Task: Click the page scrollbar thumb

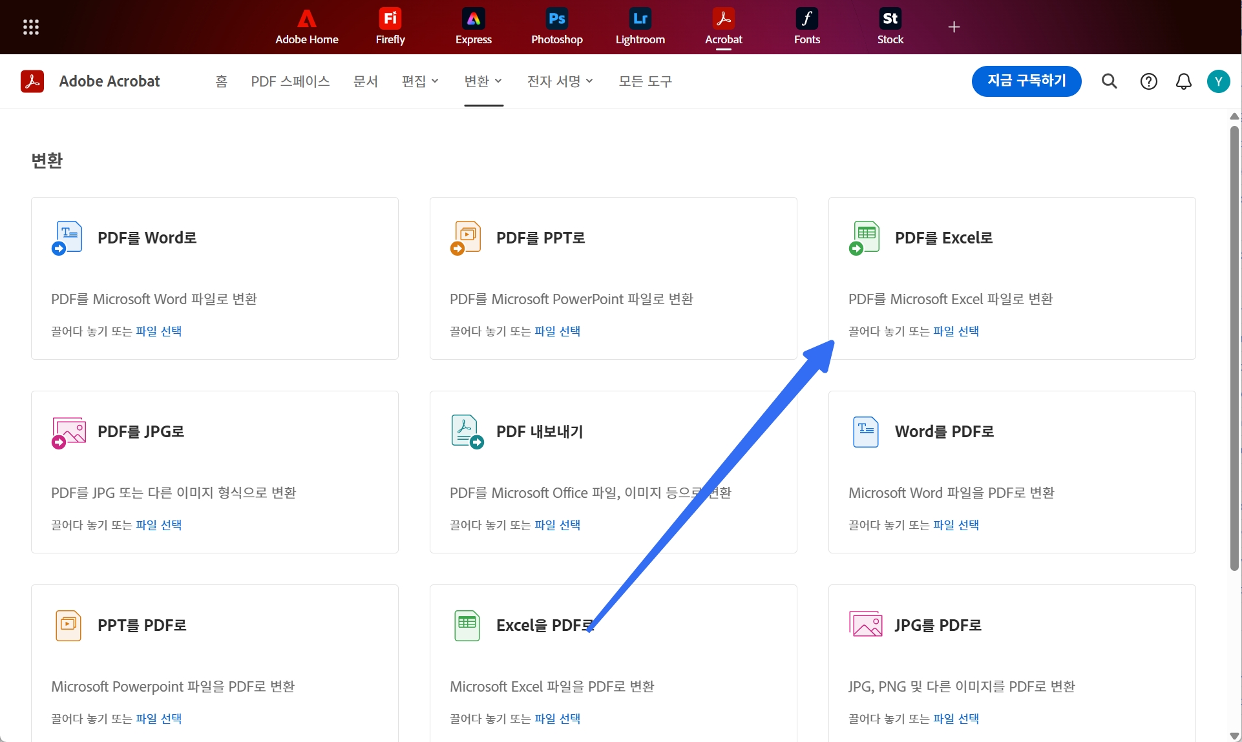Action: pos(1234,349)
